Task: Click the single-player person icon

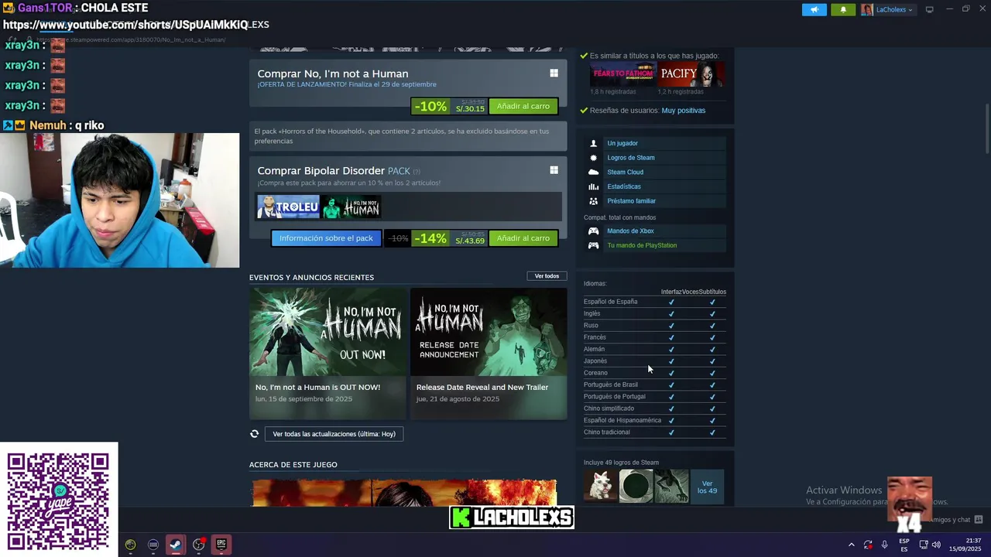Action: coord(593,143)
